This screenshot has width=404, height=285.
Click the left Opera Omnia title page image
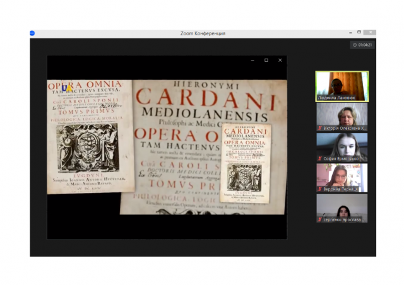[x=91, y=137]
